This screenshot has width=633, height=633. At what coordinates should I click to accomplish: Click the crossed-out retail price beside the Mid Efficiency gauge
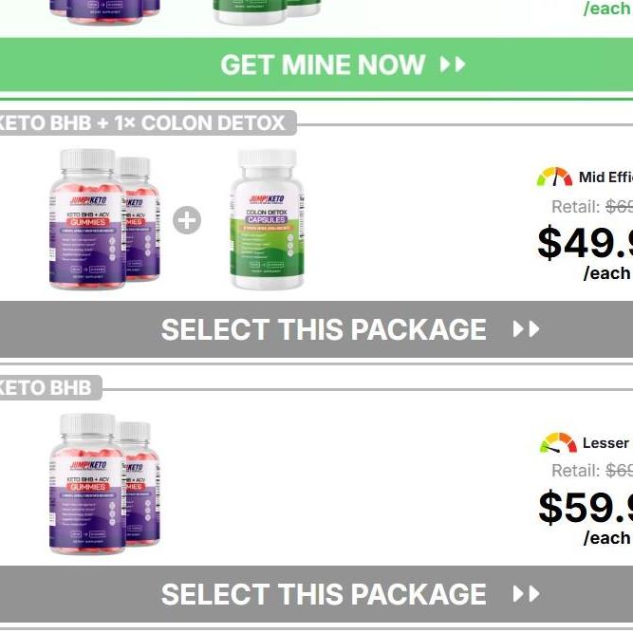[620, 207]
